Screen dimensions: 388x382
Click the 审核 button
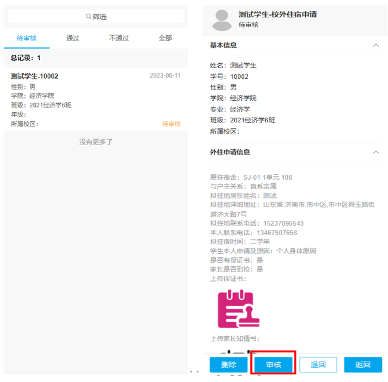(273, 365)
